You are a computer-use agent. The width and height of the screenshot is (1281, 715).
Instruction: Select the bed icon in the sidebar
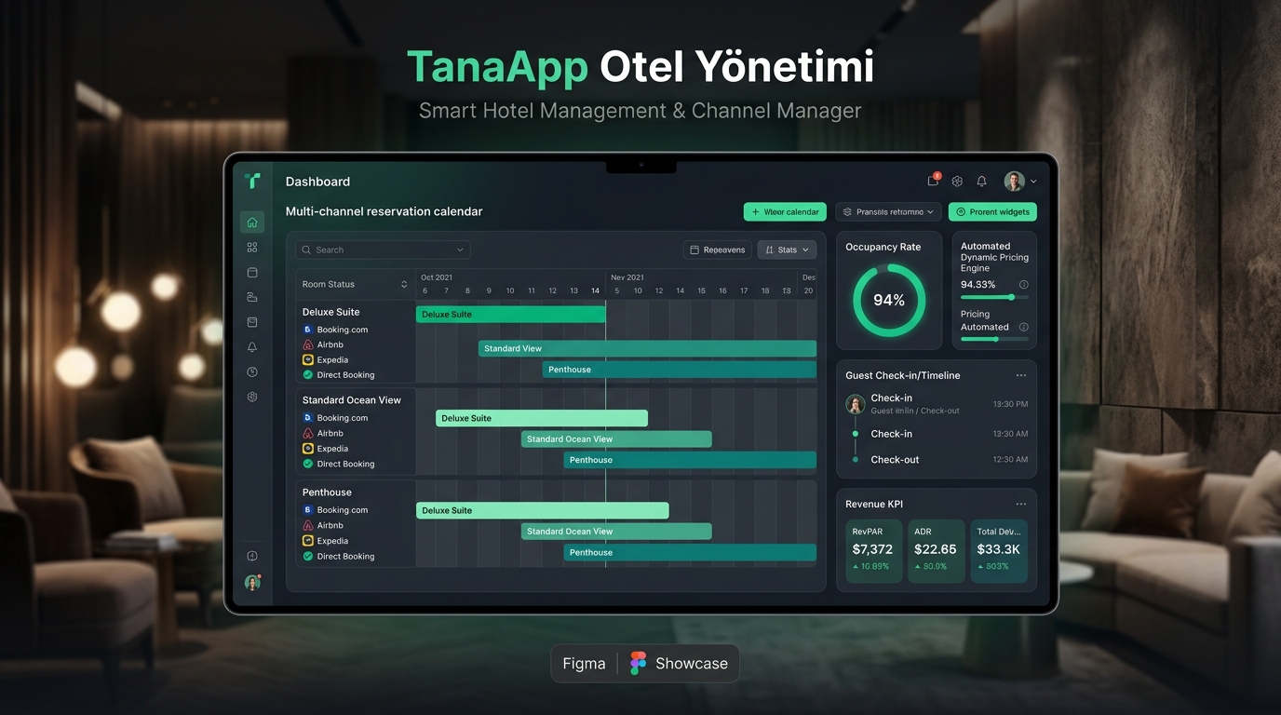coord(252,298)
